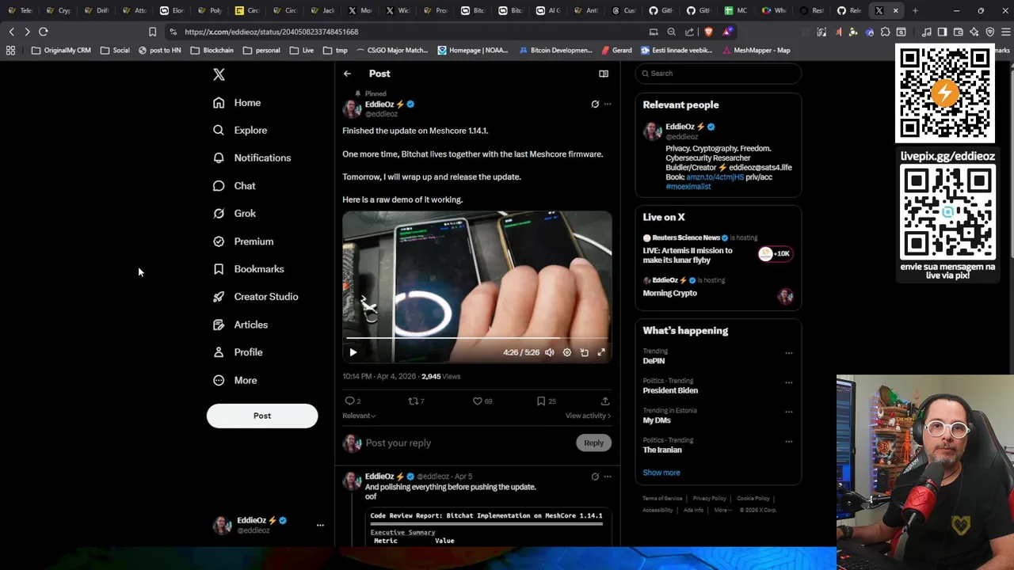
Task: Expand the More menu in sidebar
Action: click(235, 381)
